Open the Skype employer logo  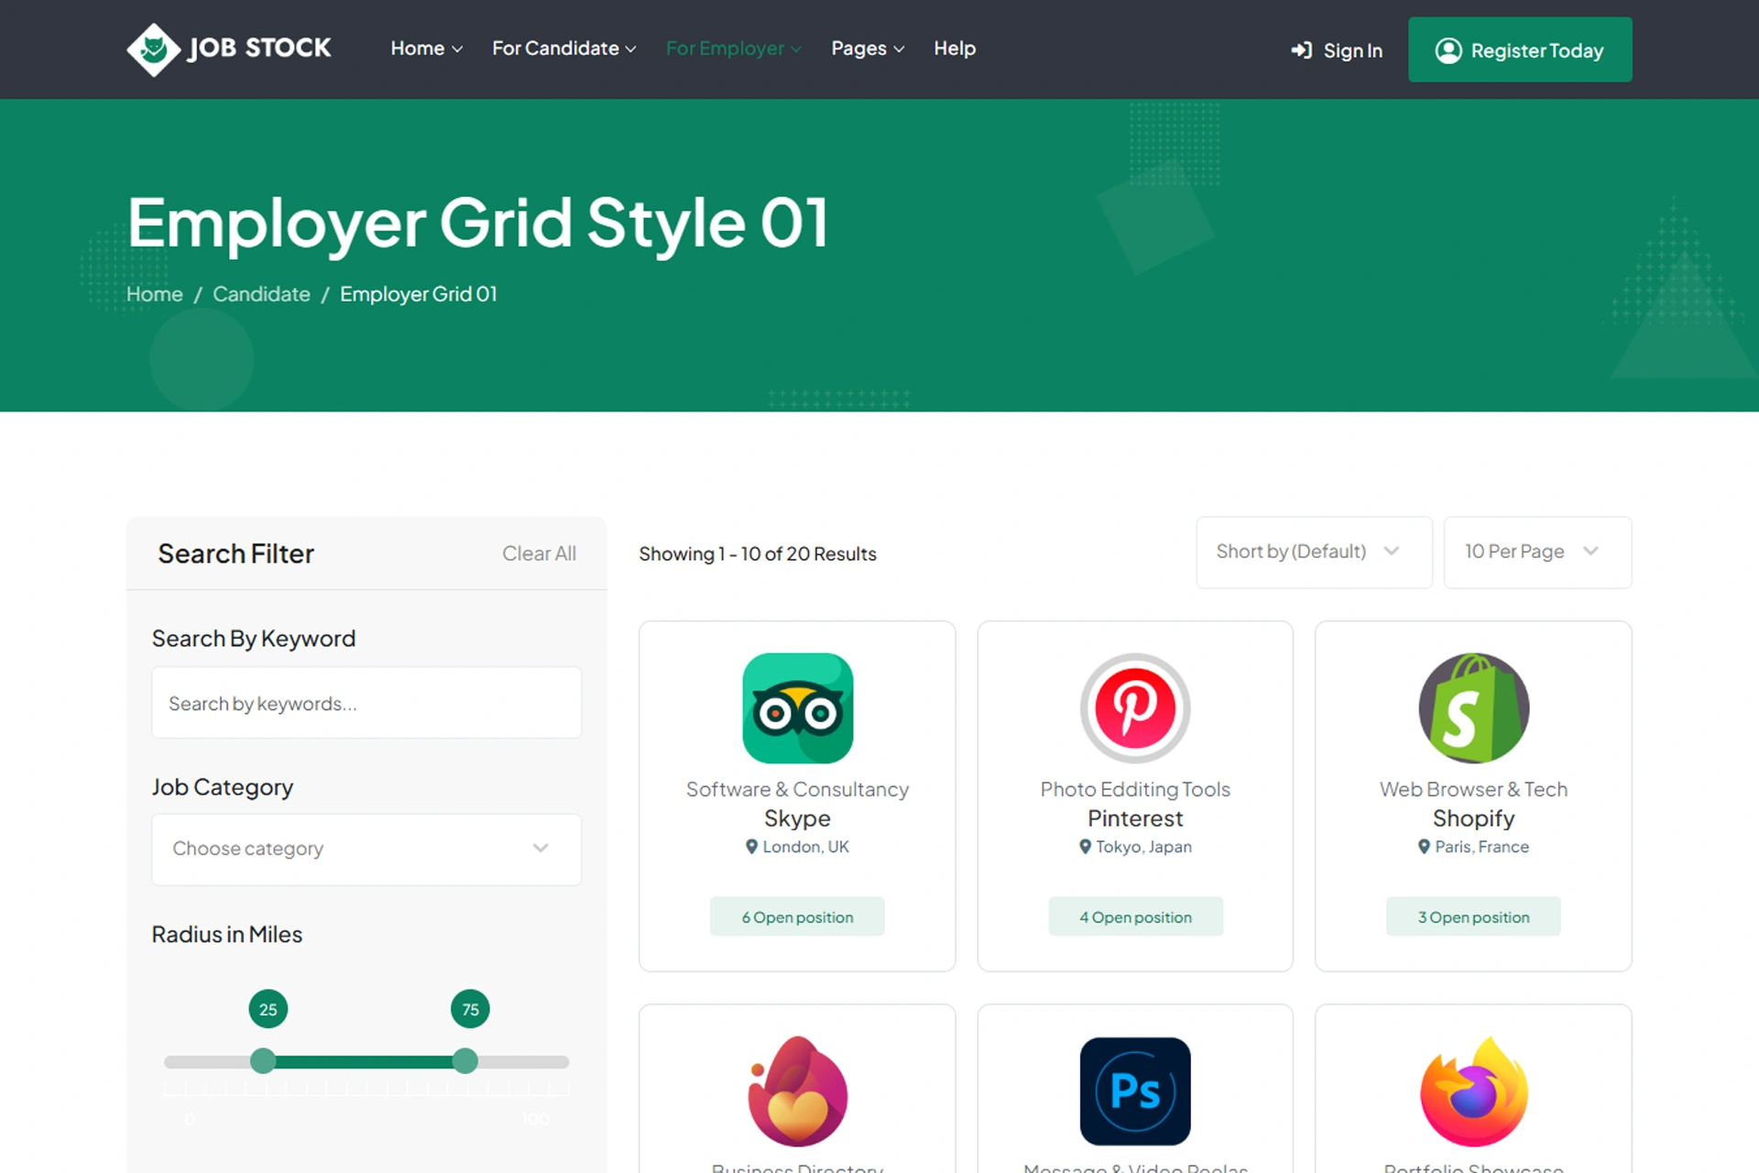pyautogui.click(x=797, y=707)
